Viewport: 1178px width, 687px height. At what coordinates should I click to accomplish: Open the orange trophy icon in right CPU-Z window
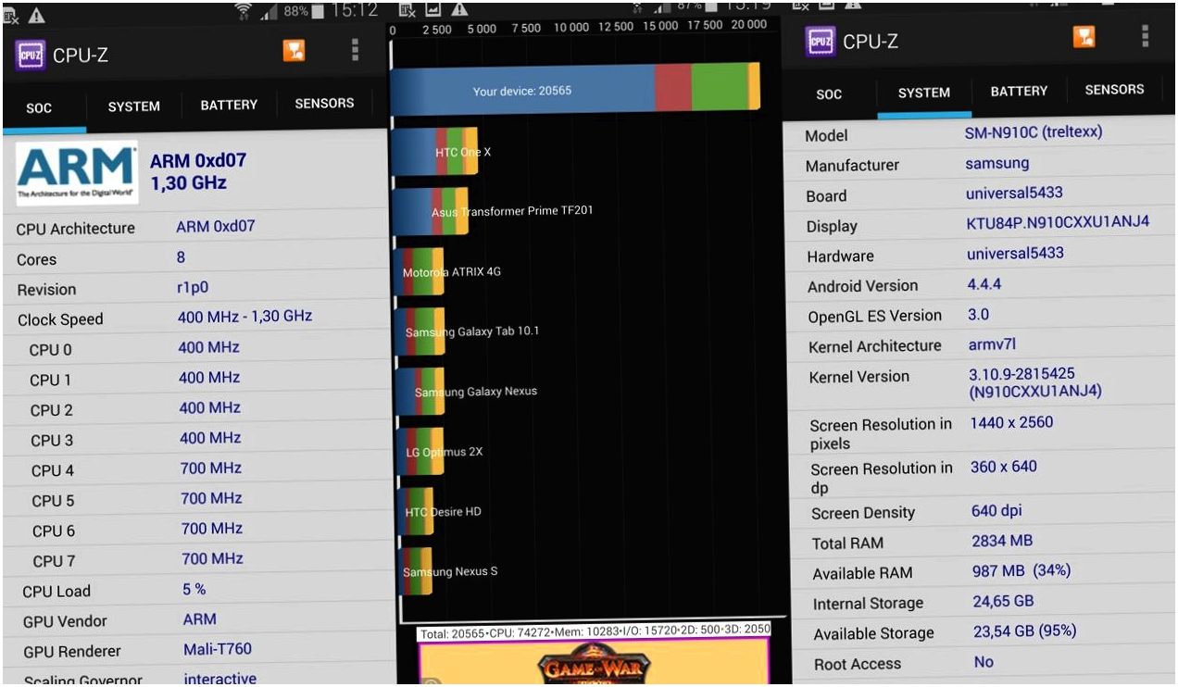pyautogui.click(x=1084, y=36)
